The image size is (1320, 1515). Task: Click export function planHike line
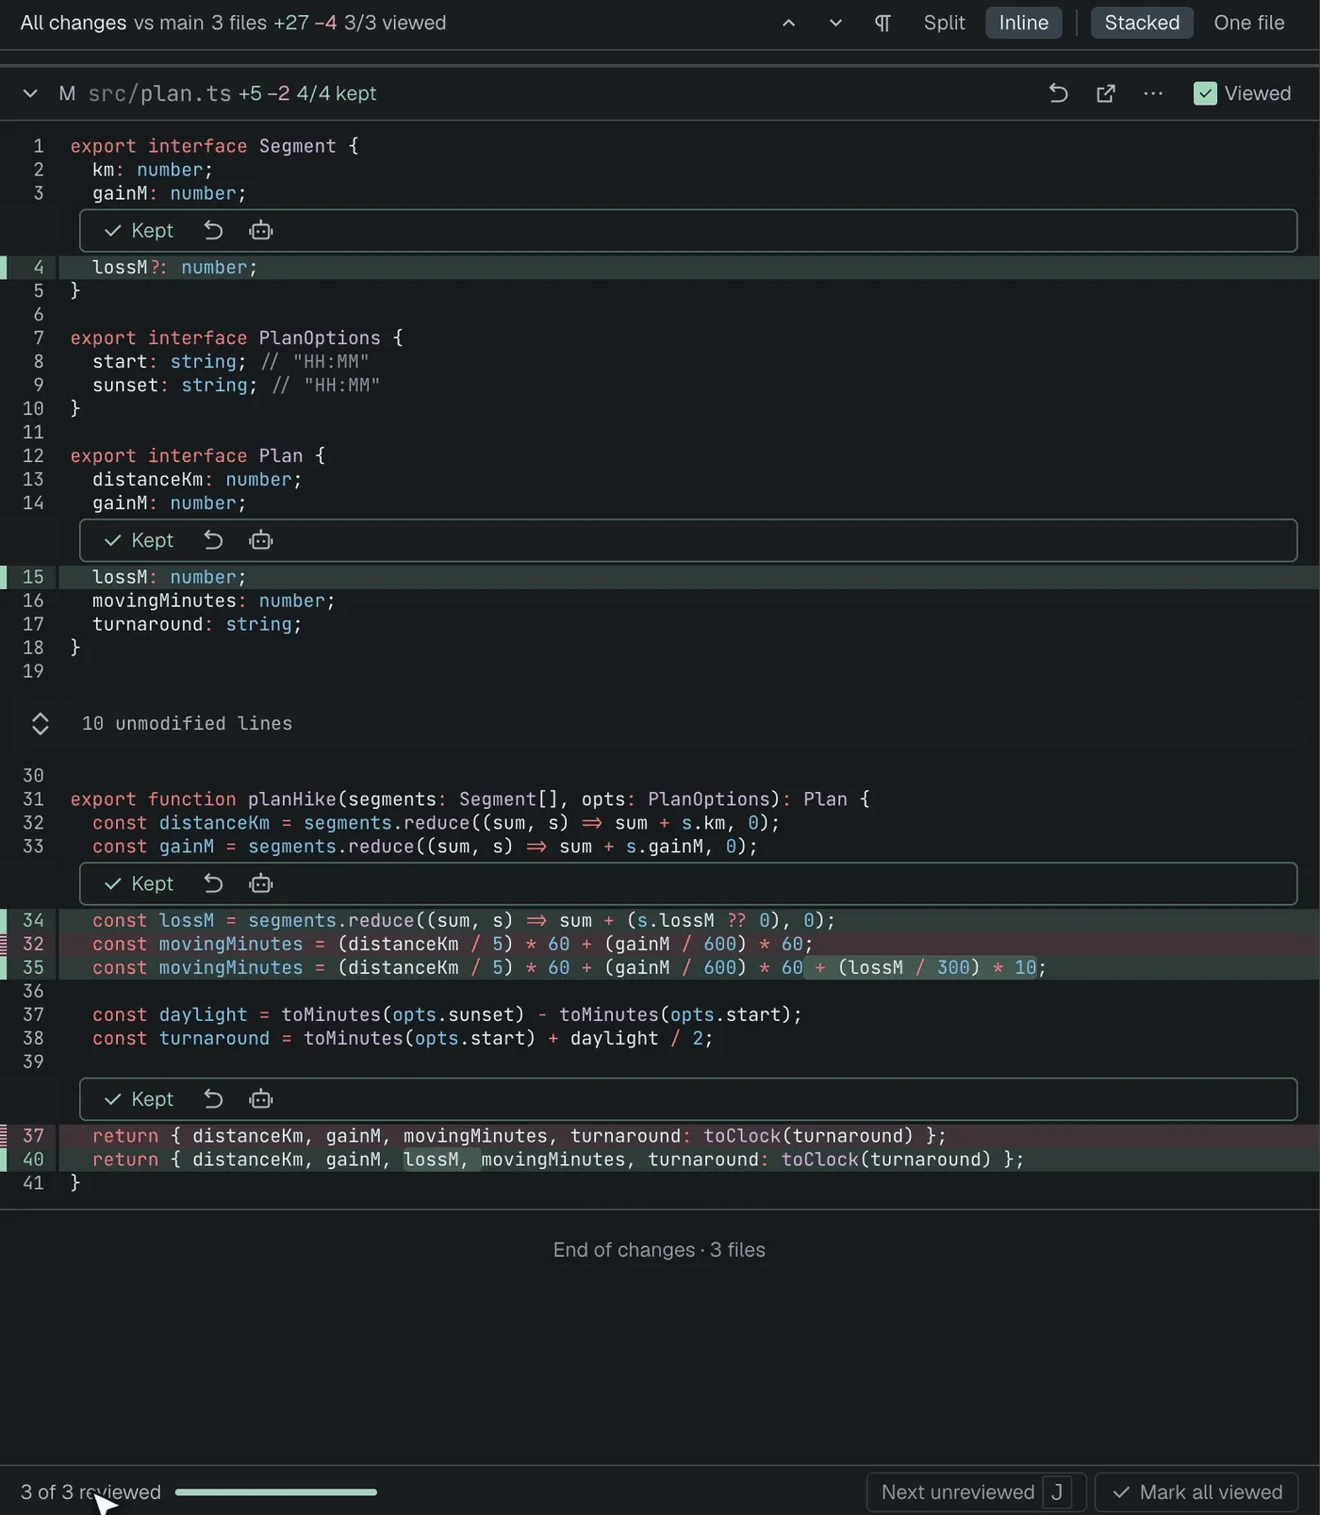(x=660, y=799)
